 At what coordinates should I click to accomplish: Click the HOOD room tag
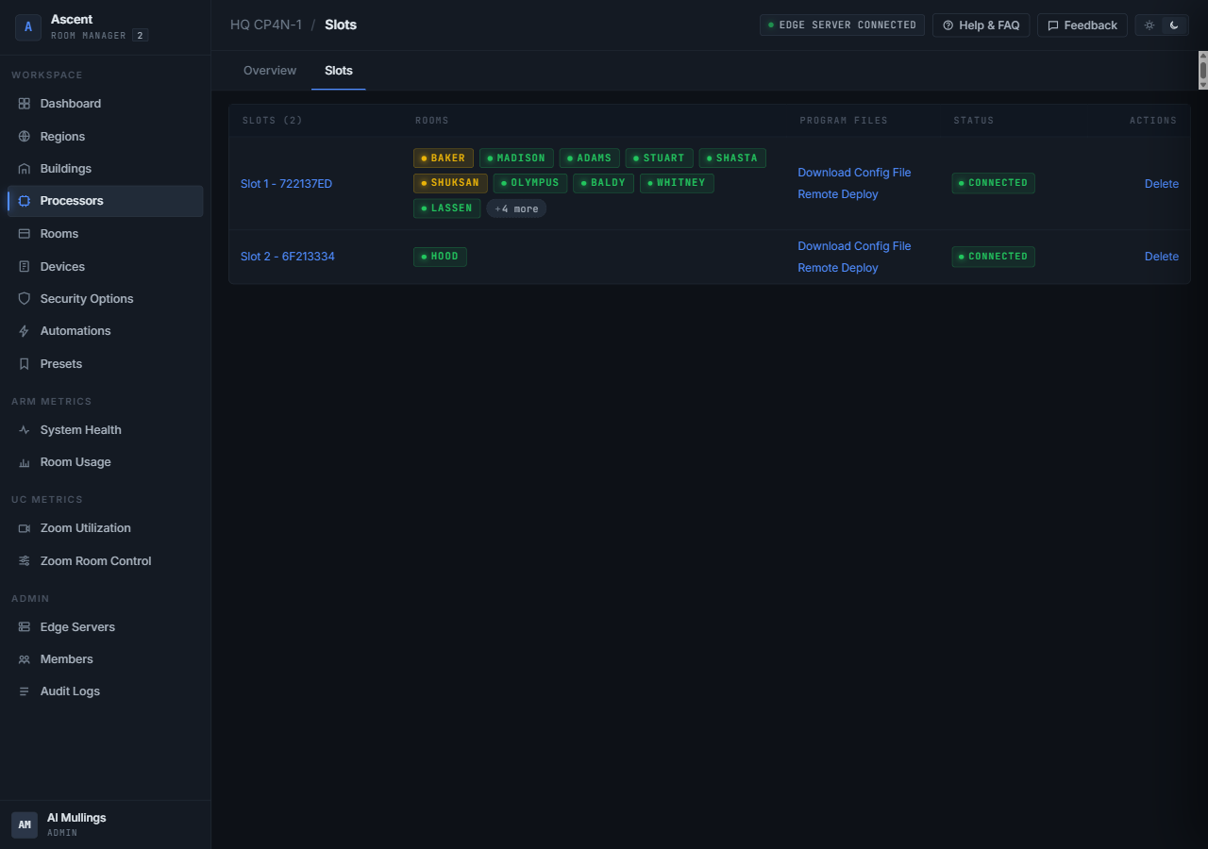click(x=440, y=257)
